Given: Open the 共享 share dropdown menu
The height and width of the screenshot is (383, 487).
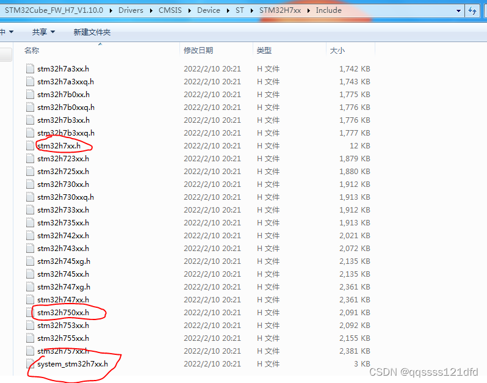Looking at the screenshot, I should 43,32.
